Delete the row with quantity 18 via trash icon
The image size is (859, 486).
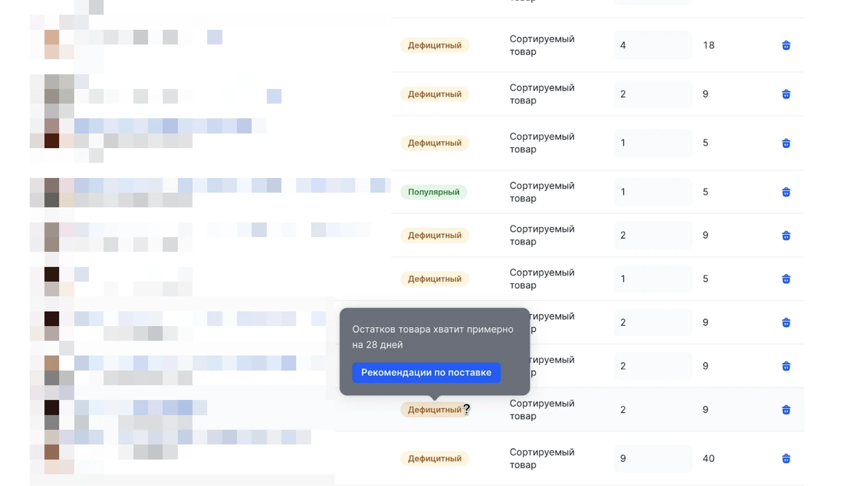786,45
